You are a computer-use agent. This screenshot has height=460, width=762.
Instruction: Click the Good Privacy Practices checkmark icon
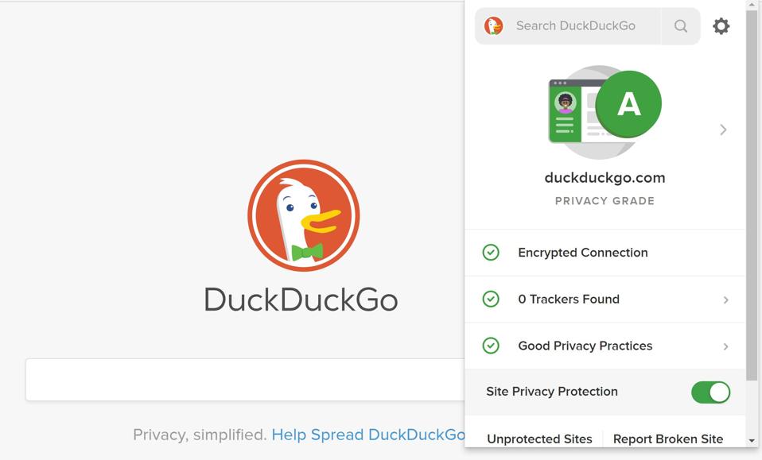492,346
